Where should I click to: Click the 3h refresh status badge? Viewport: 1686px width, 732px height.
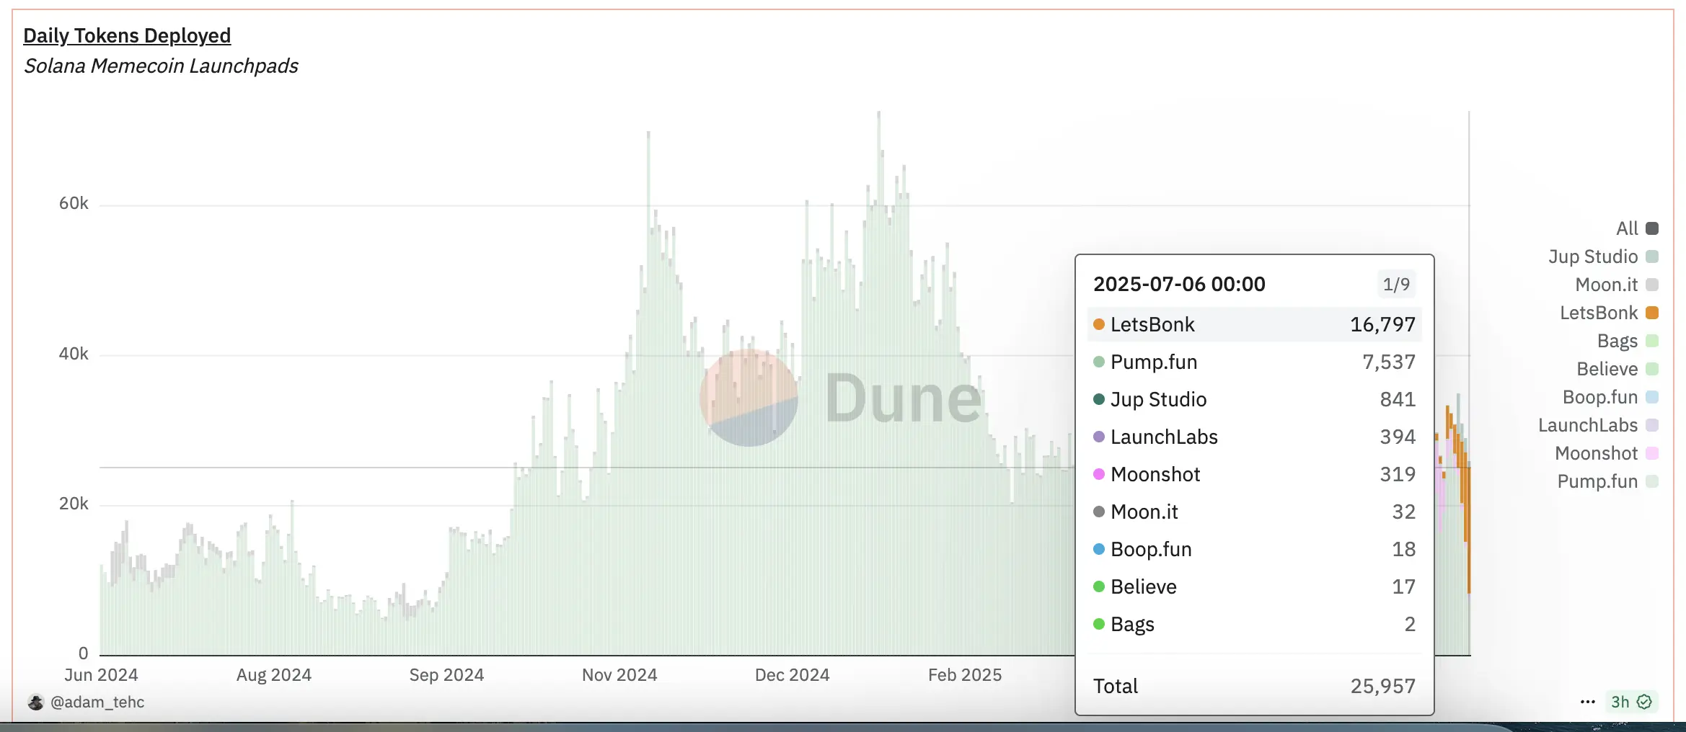pos(1620,702)
